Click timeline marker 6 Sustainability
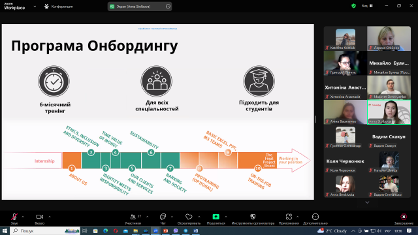 (x=151, y=152)
